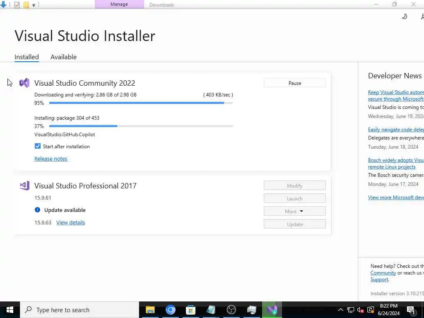This screenshot has width=424, height=318.
Task: Open the Properties icon in File Explorer title bar
Action: point(17,5)
